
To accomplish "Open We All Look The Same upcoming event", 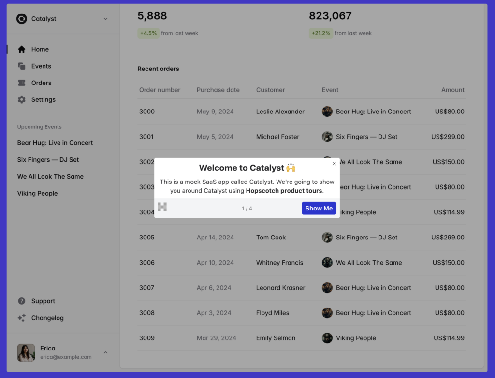I will (x=50, y=177).
